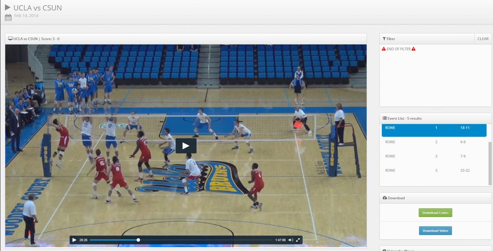Start playback with the control bar play icon
The height and width of the screenshot is (251, 493).
[x=74, y=240]
